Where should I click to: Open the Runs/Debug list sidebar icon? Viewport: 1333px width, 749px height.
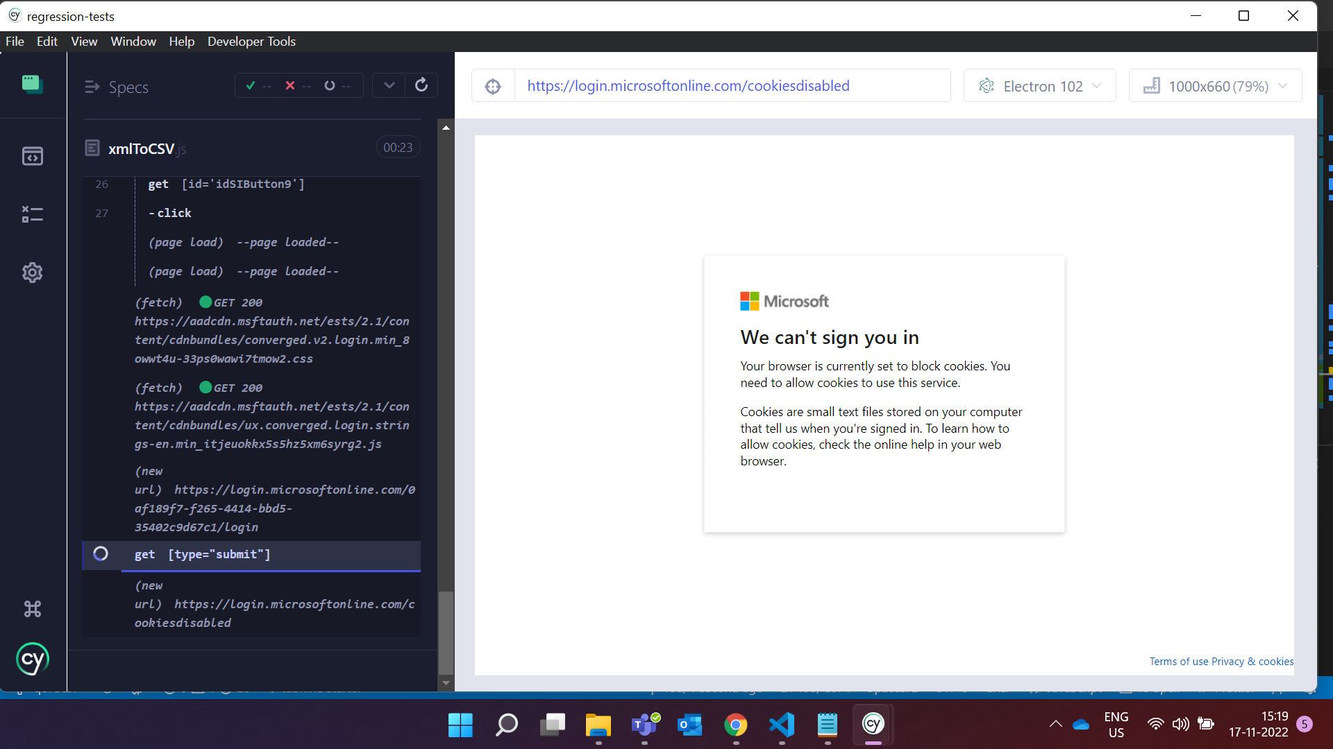coord(32,214)
